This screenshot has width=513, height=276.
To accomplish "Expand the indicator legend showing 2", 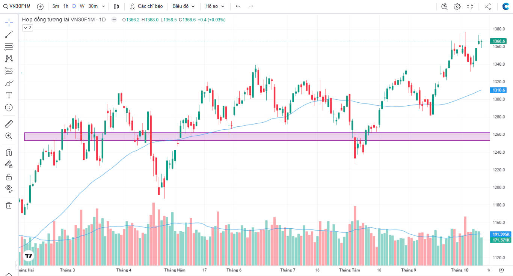I will (x=27, y=28).
